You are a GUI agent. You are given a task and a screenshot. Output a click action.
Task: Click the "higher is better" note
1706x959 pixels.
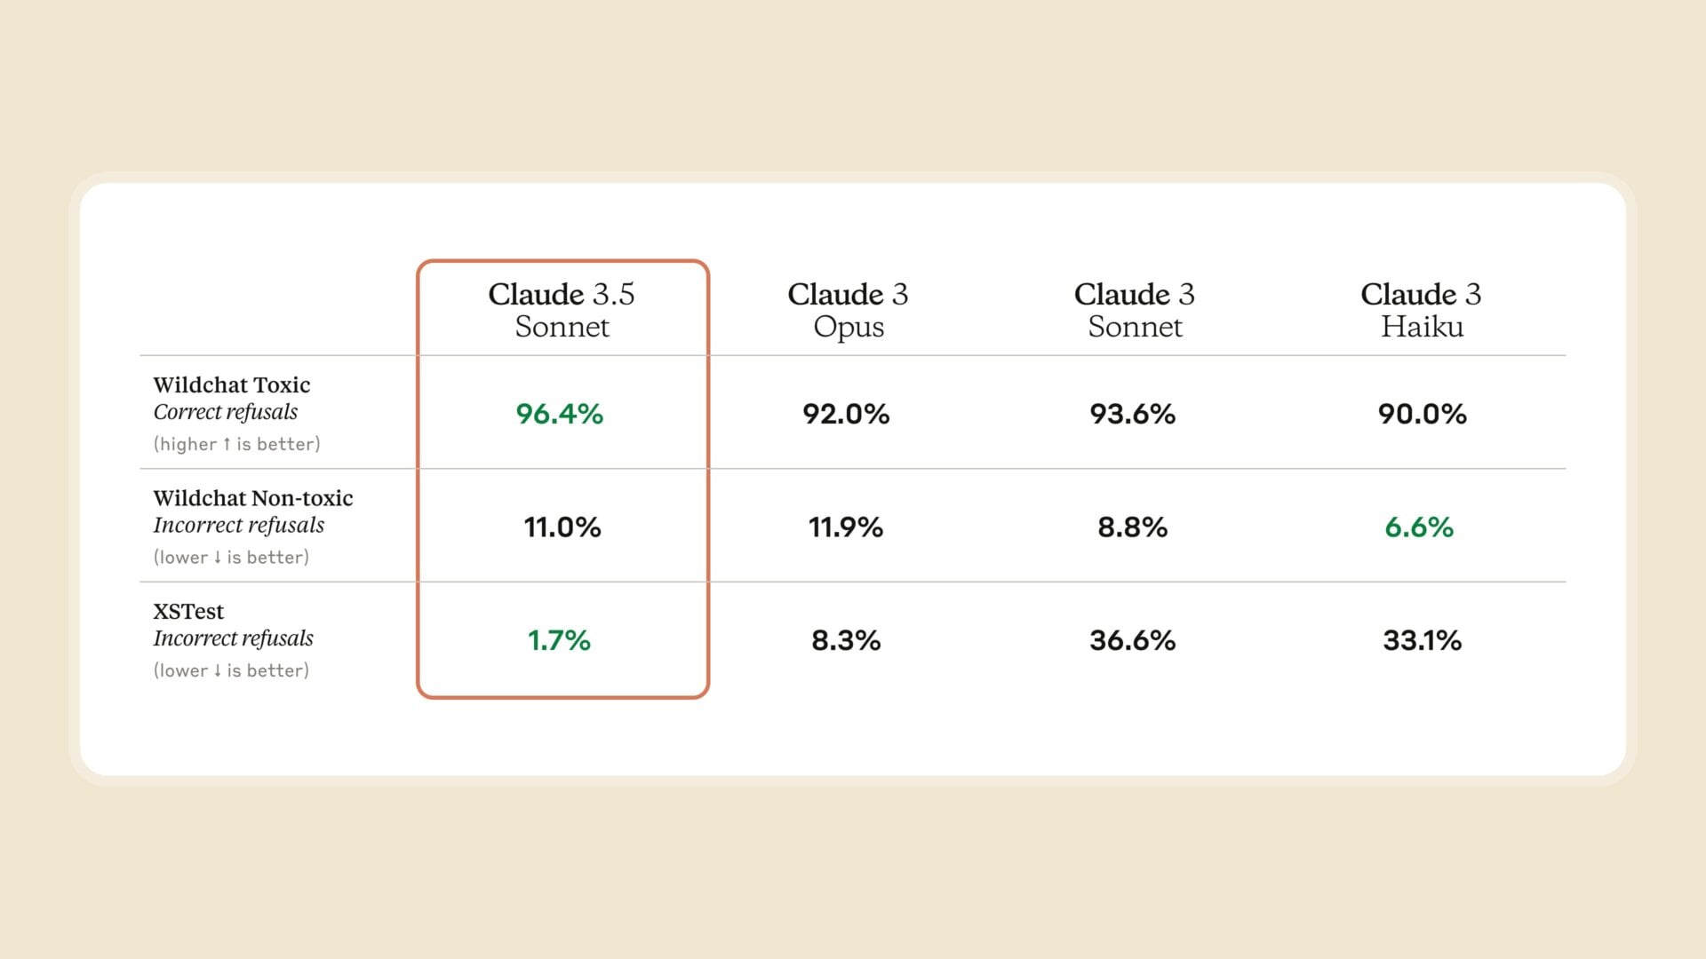(236, 444)
